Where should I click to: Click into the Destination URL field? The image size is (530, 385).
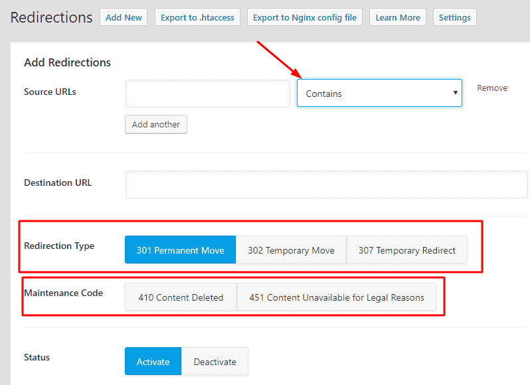click(x=326, y=185)
